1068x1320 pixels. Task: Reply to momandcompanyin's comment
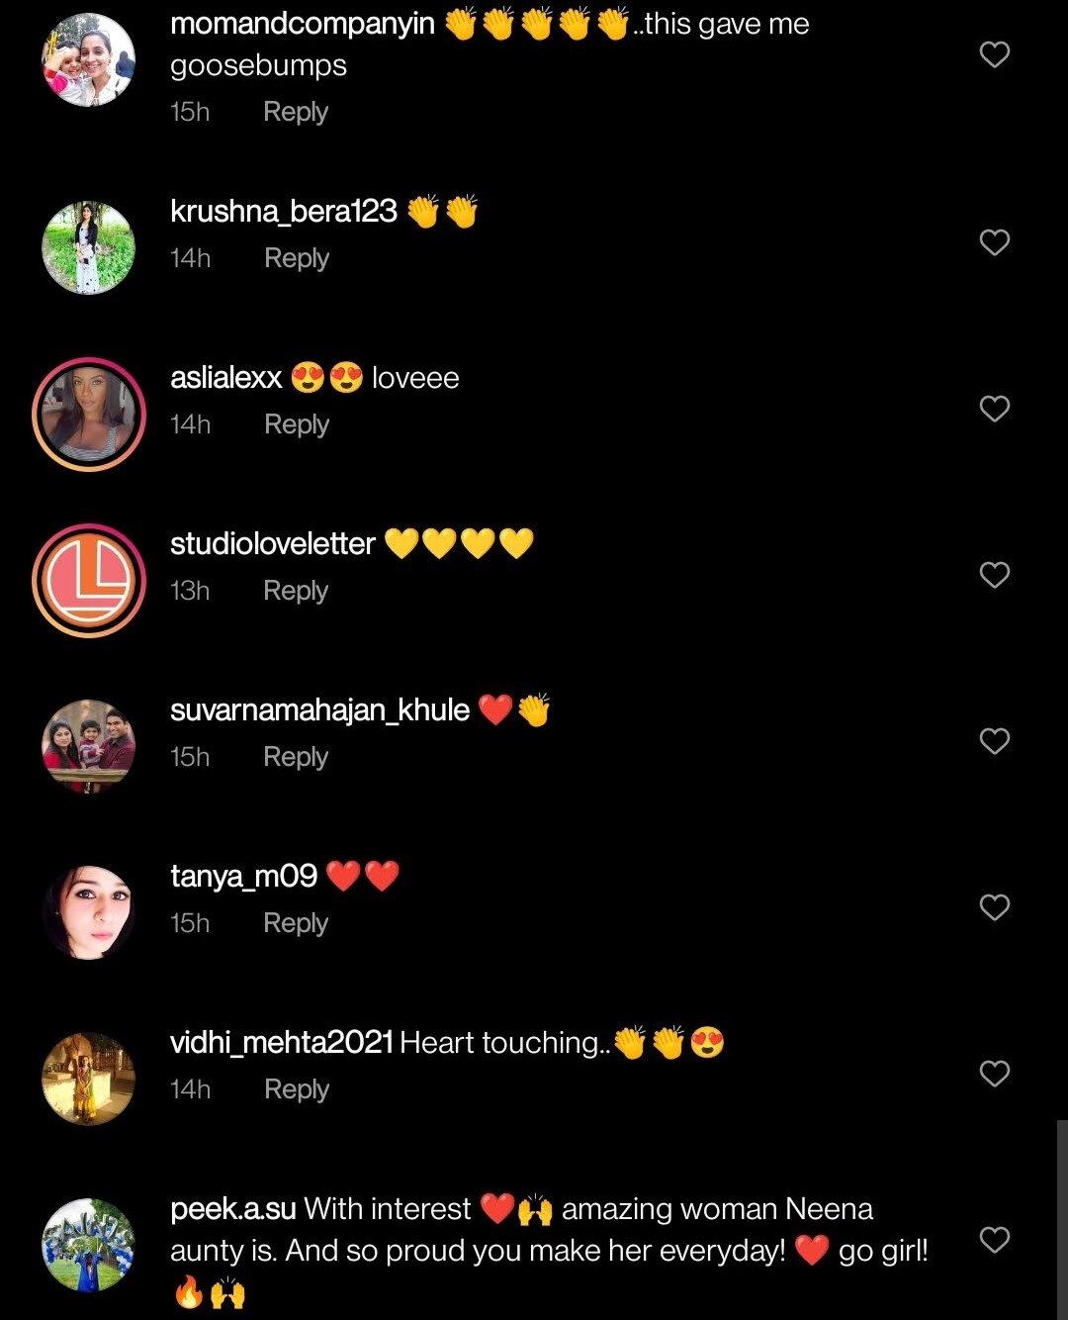295,112
